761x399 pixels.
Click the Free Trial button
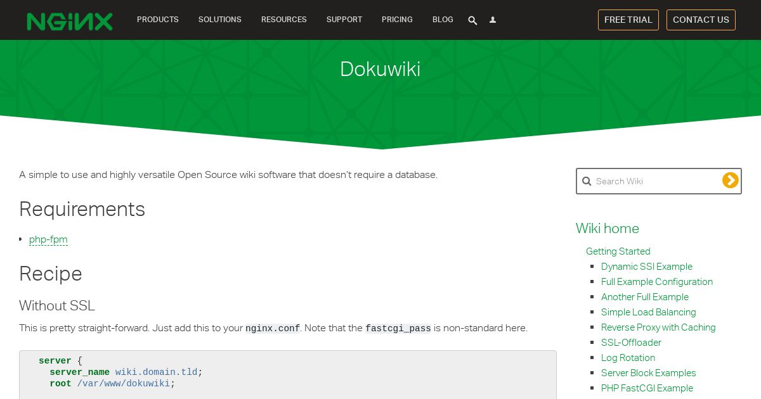coord(628,20)
